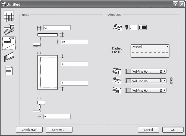Click Cancel to dismiss the dialog

tap(148, 130)
